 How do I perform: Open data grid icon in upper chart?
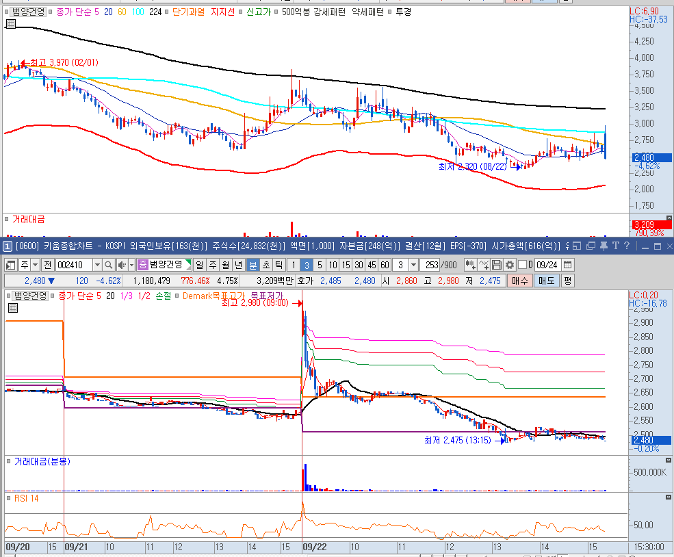pos(11,24)
